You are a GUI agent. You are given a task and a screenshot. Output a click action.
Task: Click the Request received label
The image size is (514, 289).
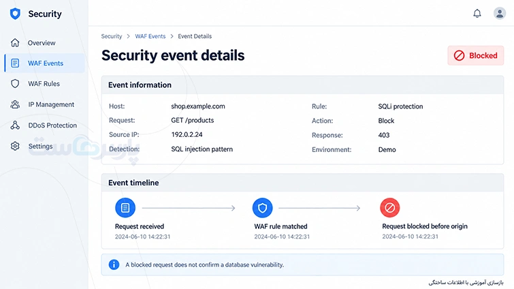[x=140, y=226]
